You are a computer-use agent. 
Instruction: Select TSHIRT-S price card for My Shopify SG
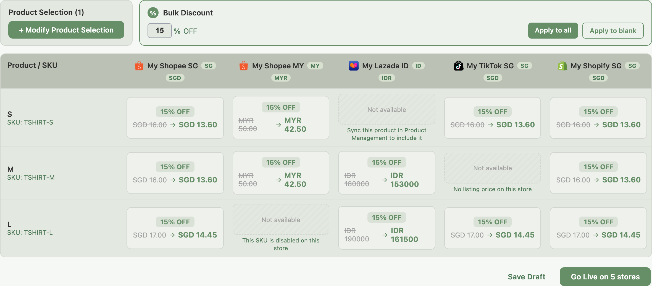coord(598,118)
